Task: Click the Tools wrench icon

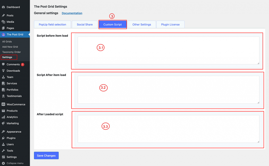Action: (x=3, y=151)
